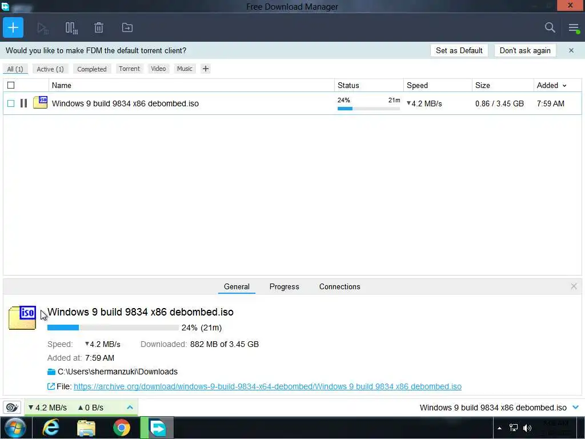Click the 882 MB of 3.45 GB downloaded value

224,344
